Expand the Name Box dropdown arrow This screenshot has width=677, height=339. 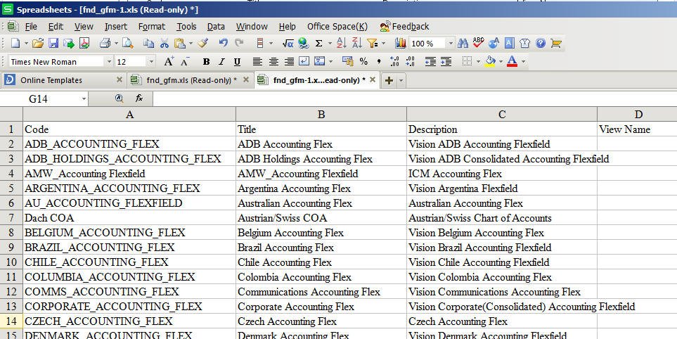click(x=84, y=99)
